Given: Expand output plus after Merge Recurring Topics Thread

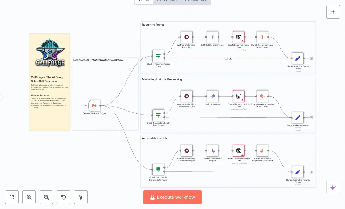Looking at the screenshot, I should pos(311,58).
